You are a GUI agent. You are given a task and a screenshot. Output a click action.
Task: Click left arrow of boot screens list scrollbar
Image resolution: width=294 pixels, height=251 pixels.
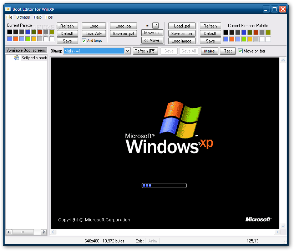9,232
